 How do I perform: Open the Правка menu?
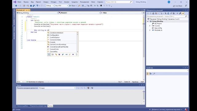coord(26,2)
